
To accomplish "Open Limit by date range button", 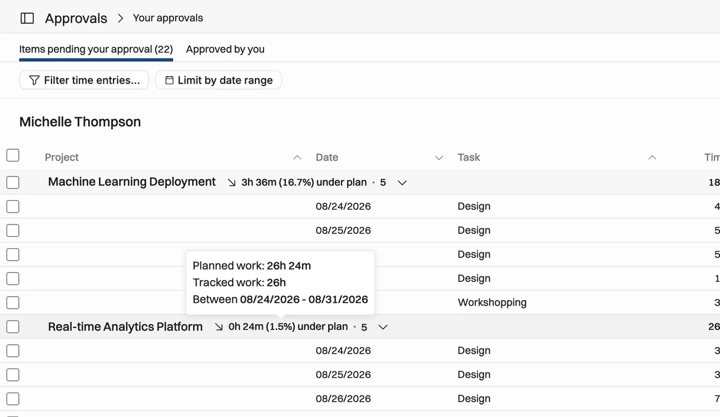I will [x=218, y=80].
